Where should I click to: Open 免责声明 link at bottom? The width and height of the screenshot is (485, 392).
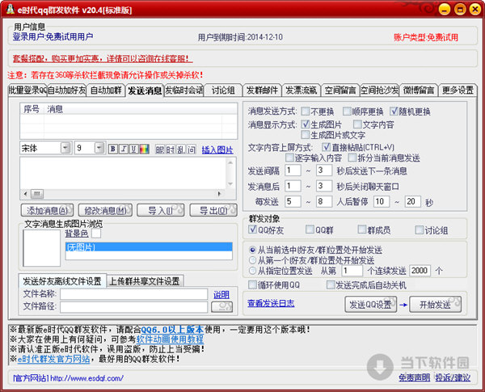[414, 377]
